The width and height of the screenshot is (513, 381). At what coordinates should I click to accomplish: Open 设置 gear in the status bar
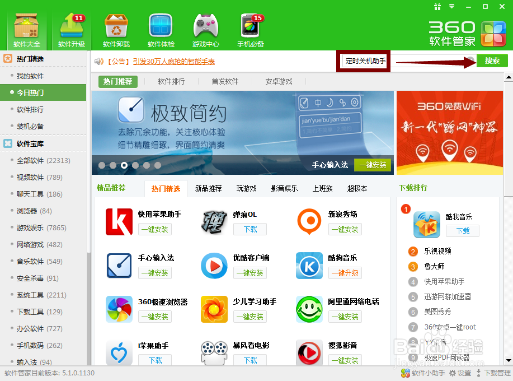tap(460, 373)
